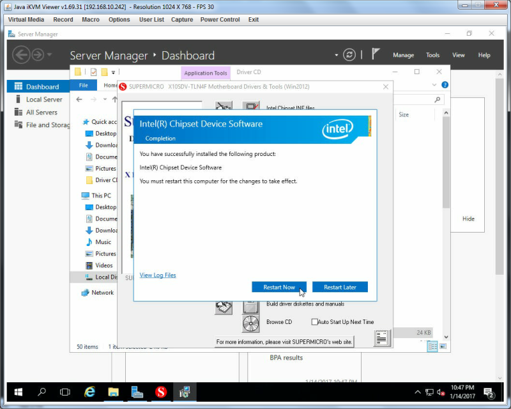Open the SUPERMICRO web site info button

tap(284, 342)
